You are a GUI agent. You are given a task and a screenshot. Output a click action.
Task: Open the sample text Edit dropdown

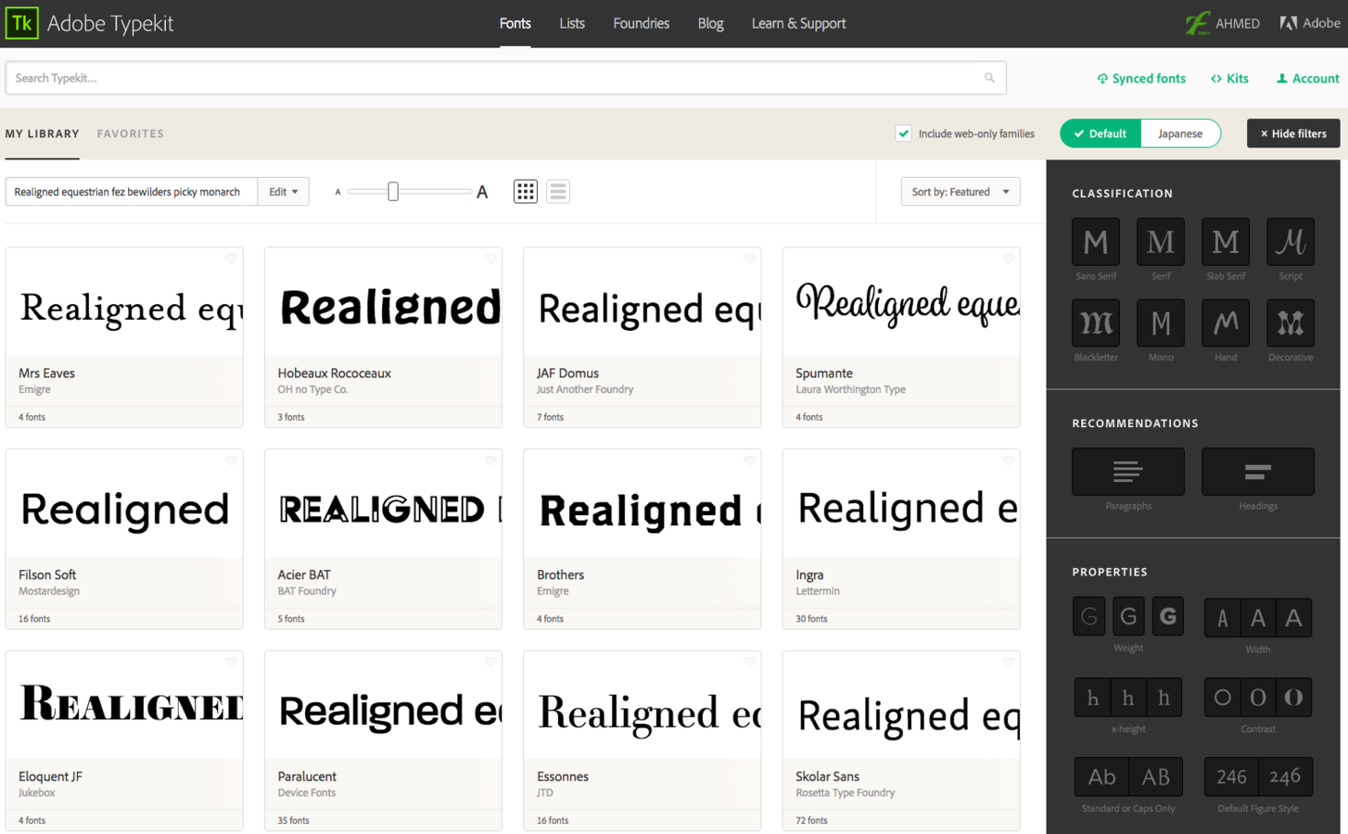pos(284,192)
